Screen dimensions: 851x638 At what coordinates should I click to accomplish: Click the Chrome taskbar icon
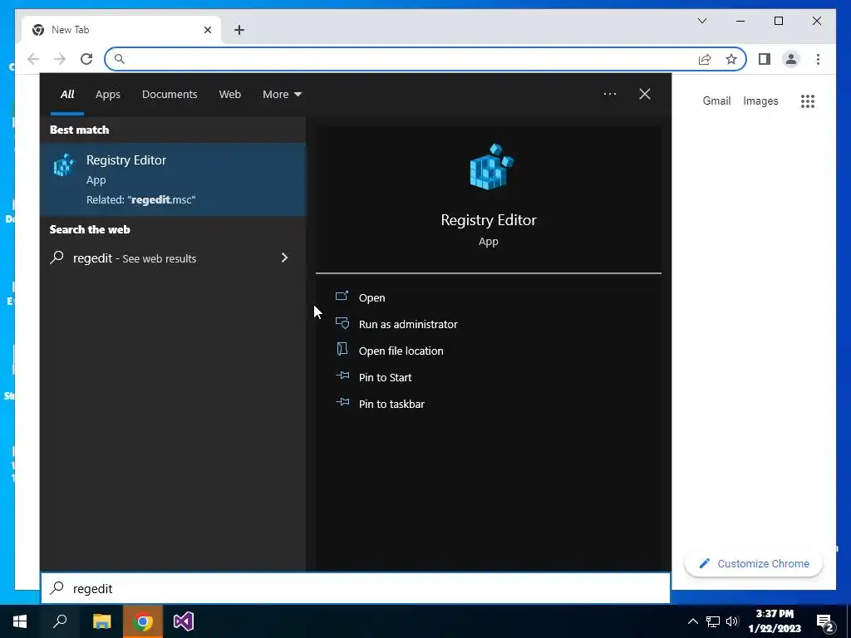tap(143, 621)
